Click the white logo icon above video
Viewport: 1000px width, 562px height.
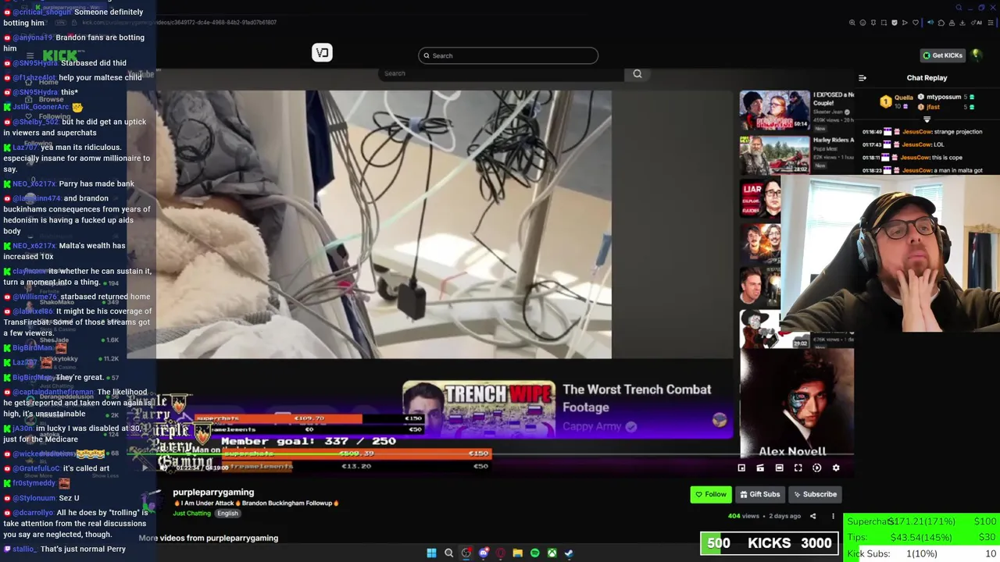(322, 53)
